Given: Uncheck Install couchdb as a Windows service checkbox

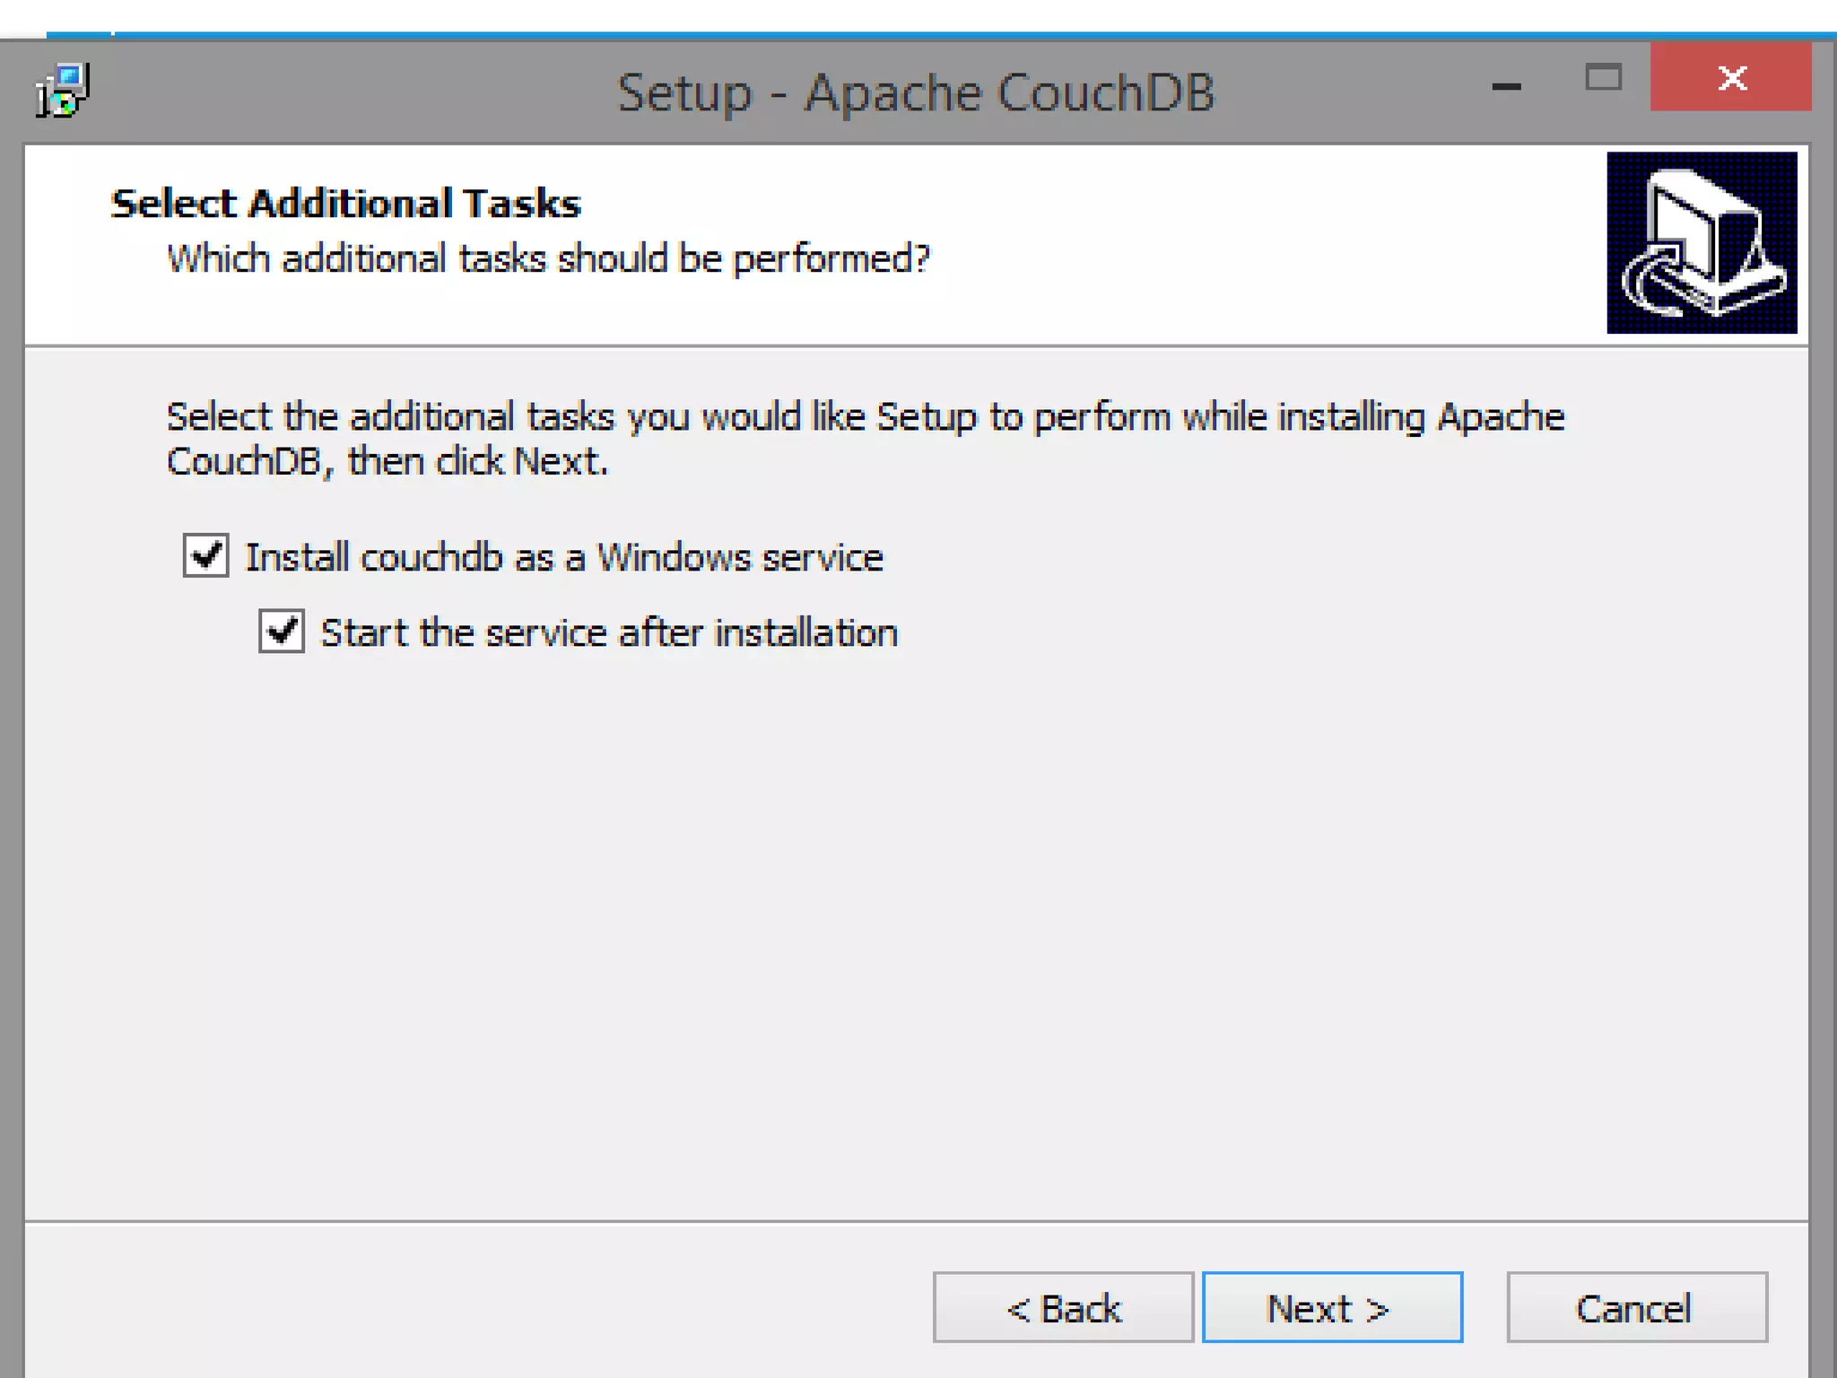Looking at the screenshot, I should click(x=206, y=555).
